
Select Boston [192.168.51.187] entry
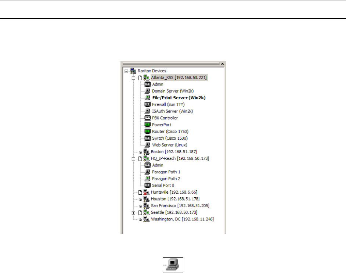(174, 152)
